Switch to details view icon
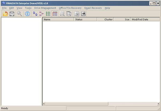The height and width of the screenshot is (111, 161). 55,14
